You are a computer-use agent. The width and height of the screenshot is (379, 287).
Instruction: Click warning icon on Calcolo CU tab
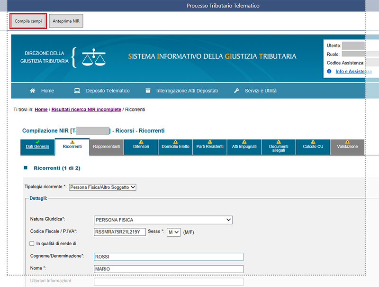313,142
